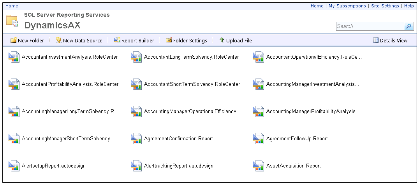The image size is (419, 185).
Task: Open AccountingManagerShortTermSolvency report name link
Action: 69,138
